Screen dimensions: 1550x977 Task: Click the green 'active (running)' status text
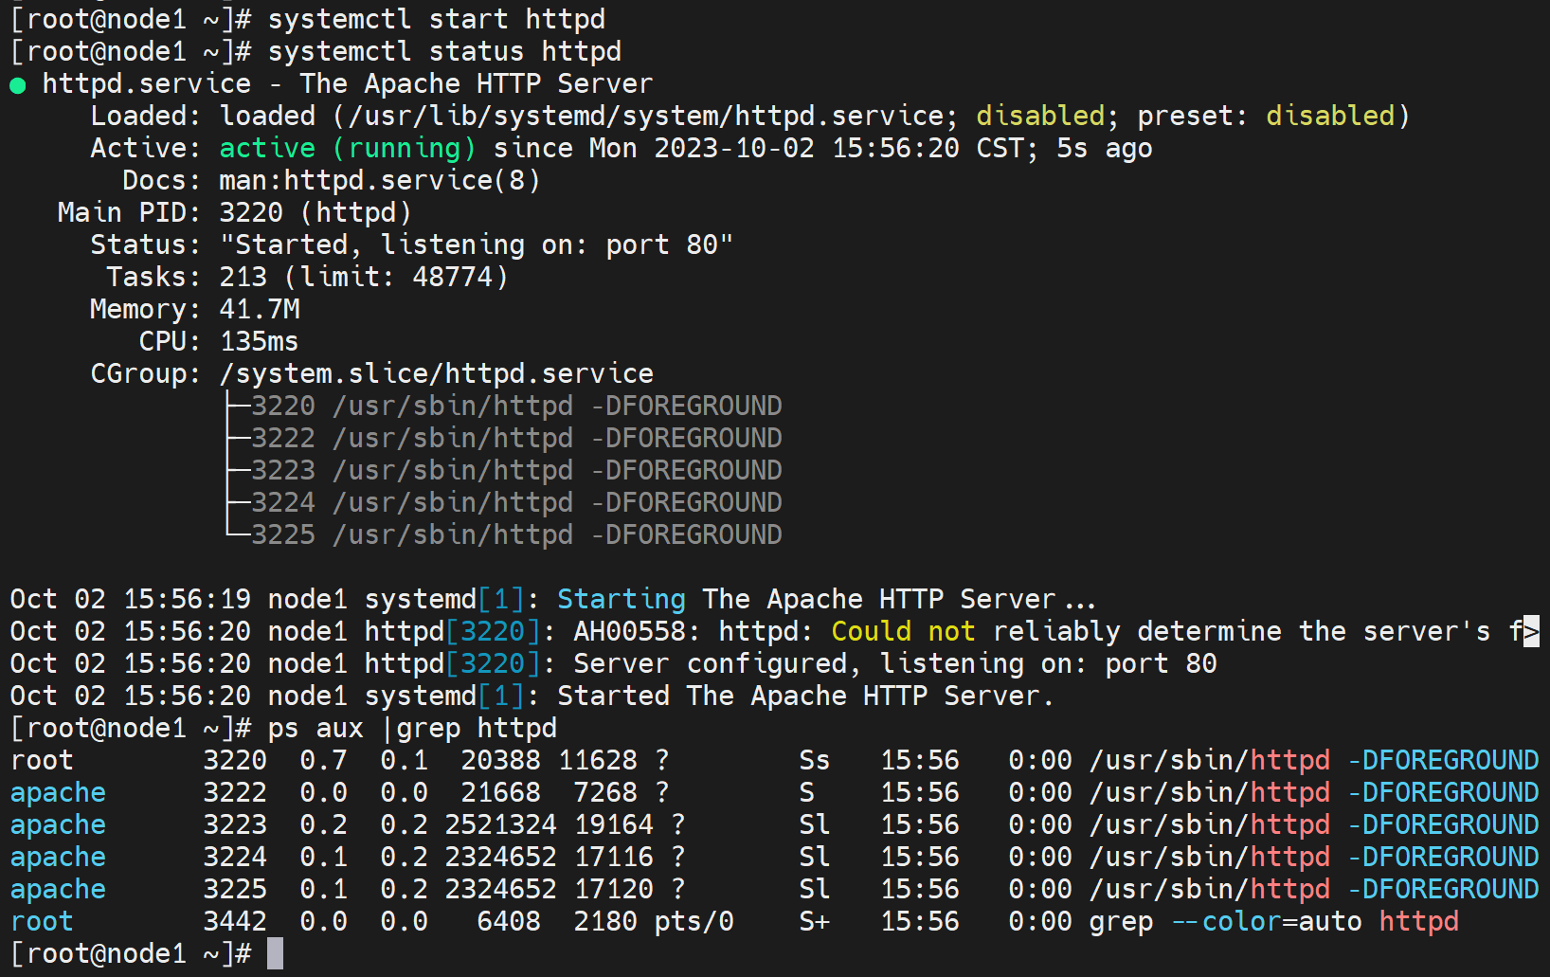[347, 148]
